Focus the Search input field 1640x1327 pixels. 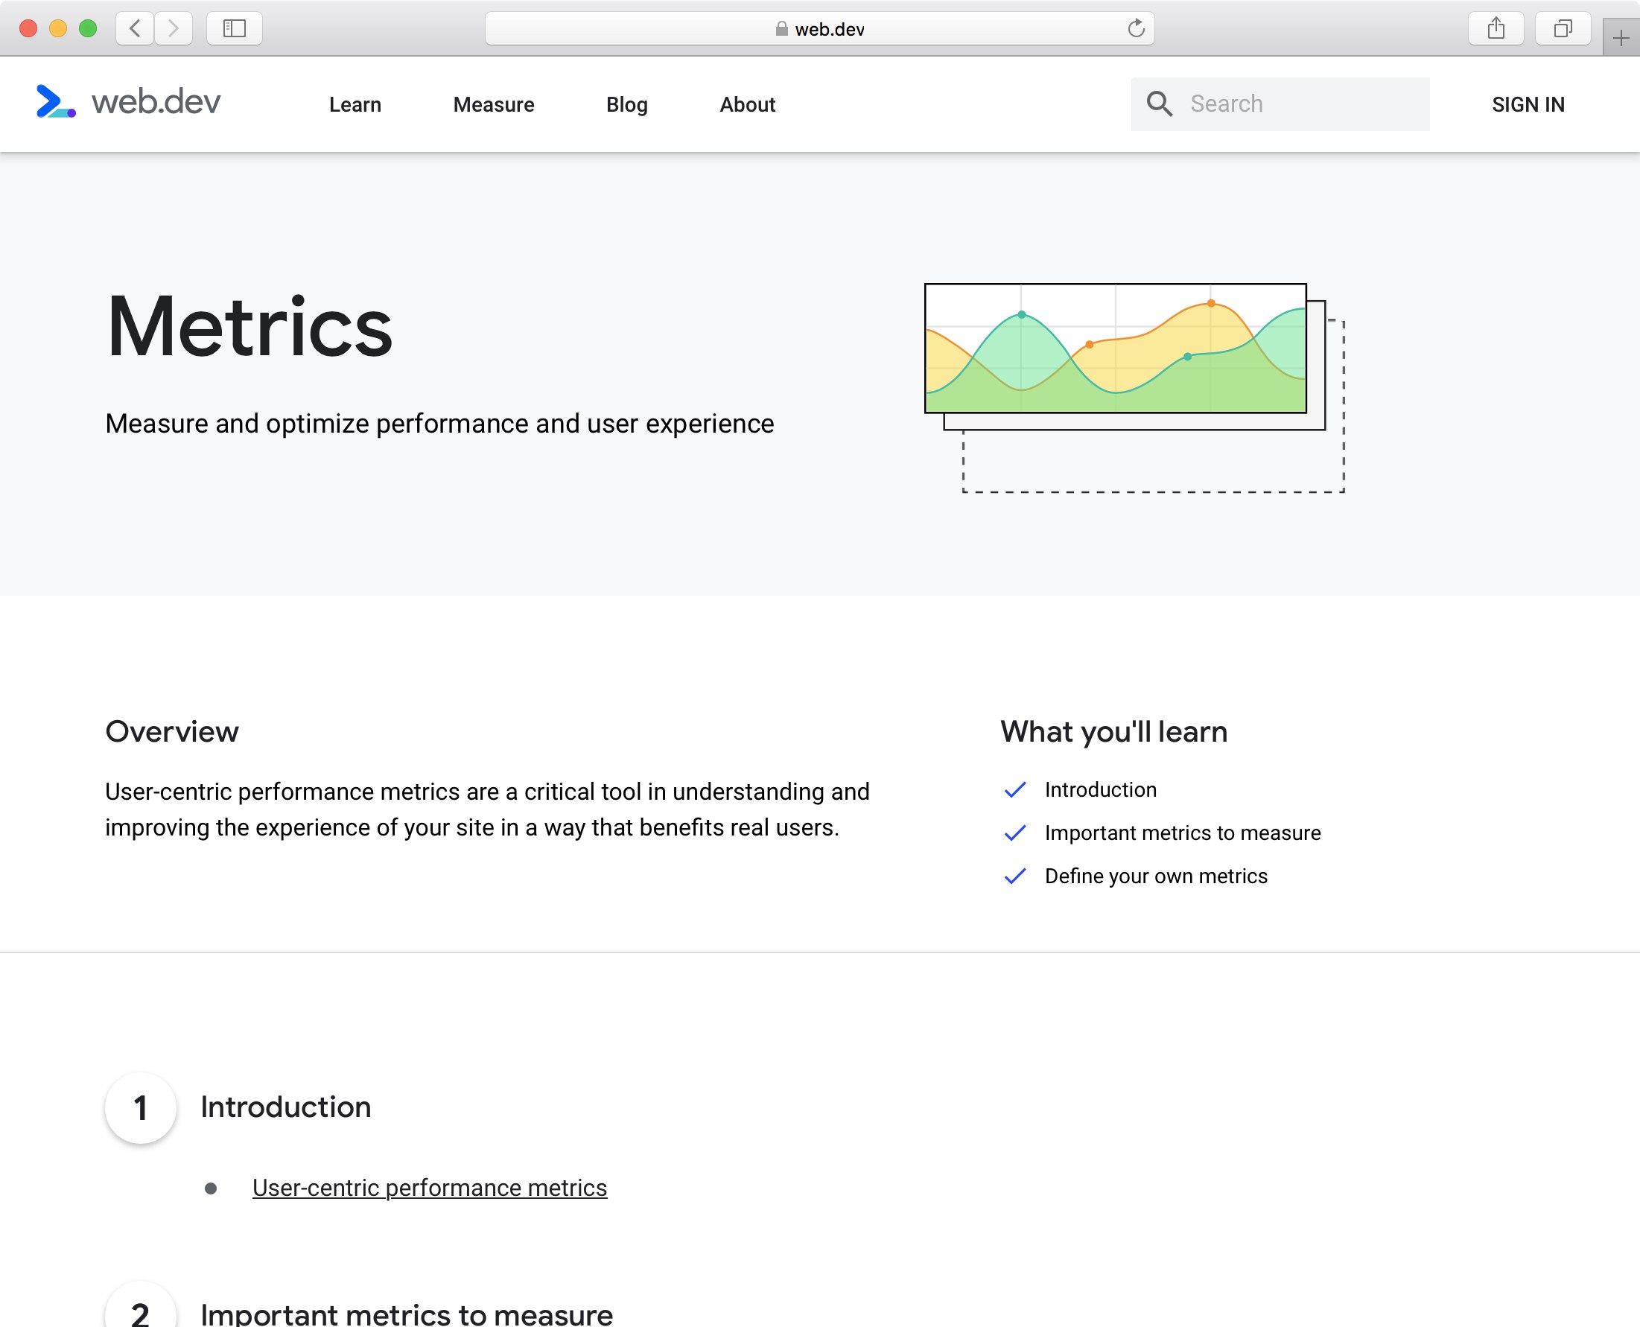(x=1280, y=104)
